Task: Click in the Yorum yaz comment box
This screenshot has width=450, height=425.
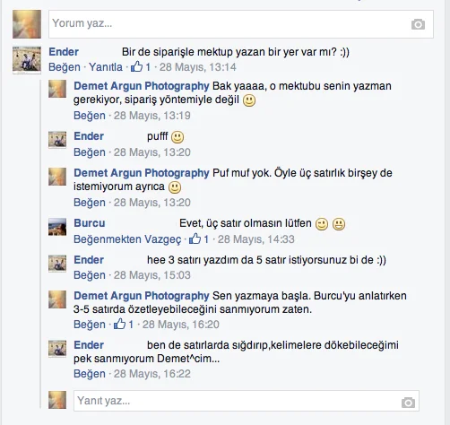Action: (x=241, y=24)
